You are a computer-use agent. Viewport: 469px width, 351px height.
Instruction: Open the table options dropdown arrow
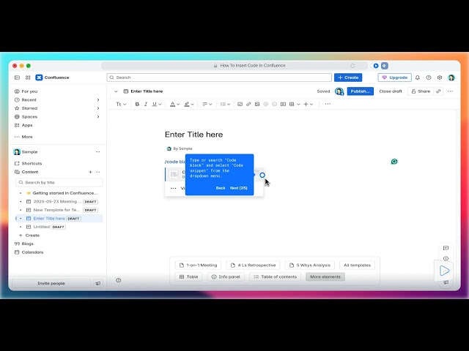pos(298,105)
